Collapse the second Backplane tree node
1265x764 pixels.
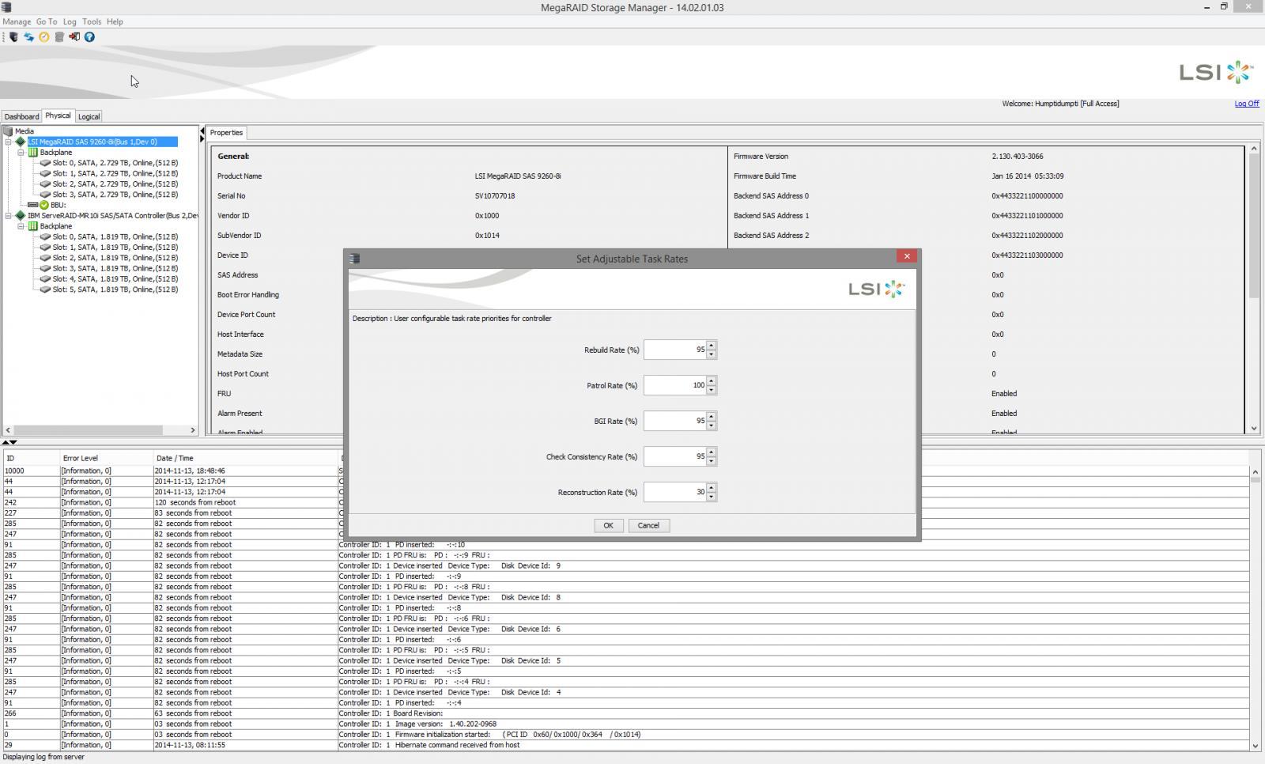21,226
